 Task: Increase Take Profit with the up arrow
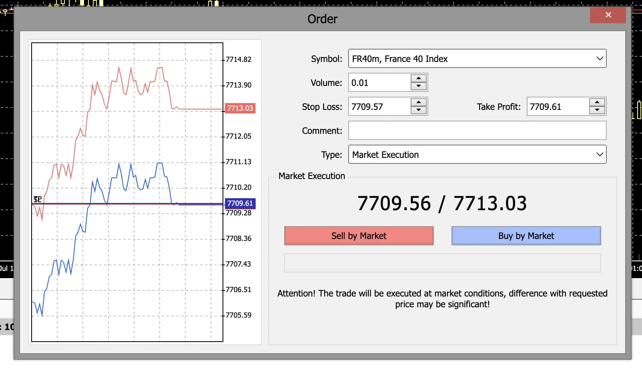(597, 102)
